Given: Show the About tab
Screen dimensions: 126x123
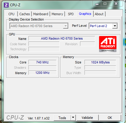Looking at the screenshot, I should (99, 14).
